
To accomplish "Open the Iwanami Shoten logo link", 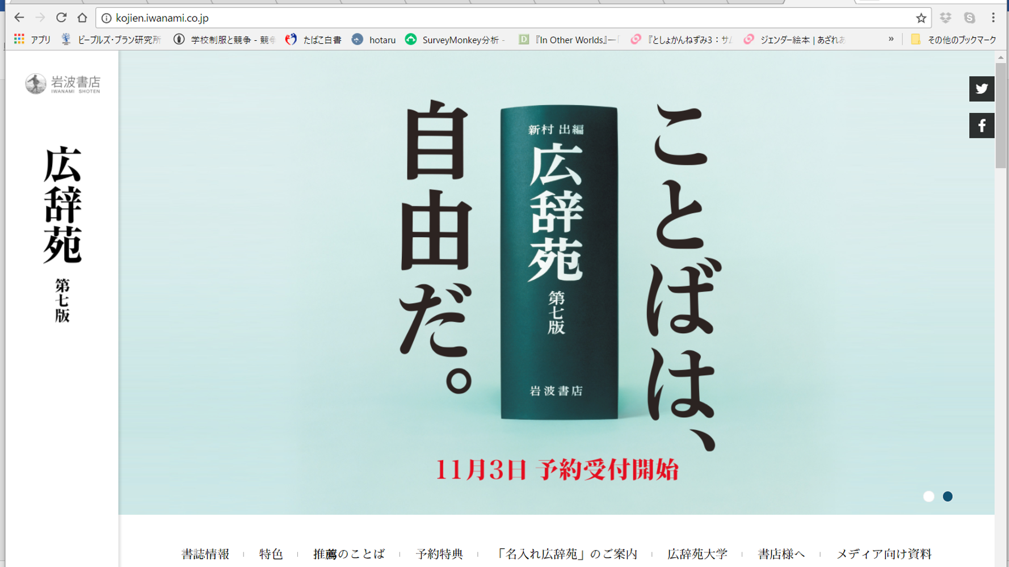I will 62,84.
